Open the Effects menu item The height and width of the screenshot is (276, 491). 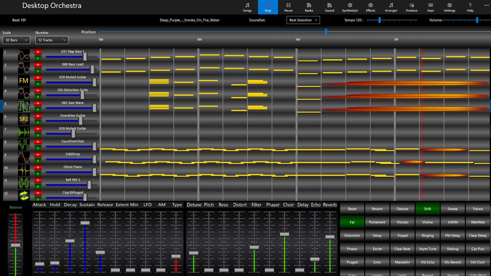click(370, 7)
